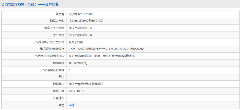Click the slash value in 产品存储及有效期 row

69,70
